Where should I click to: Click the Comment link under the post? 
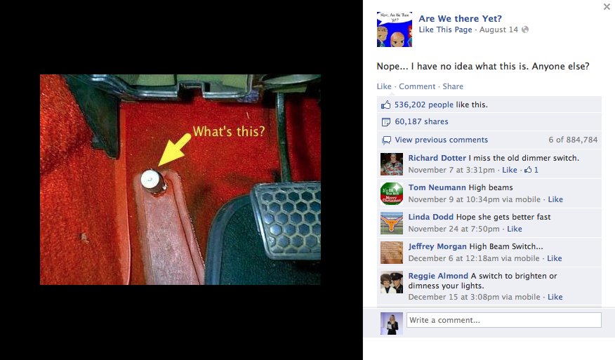pos(417,86)
